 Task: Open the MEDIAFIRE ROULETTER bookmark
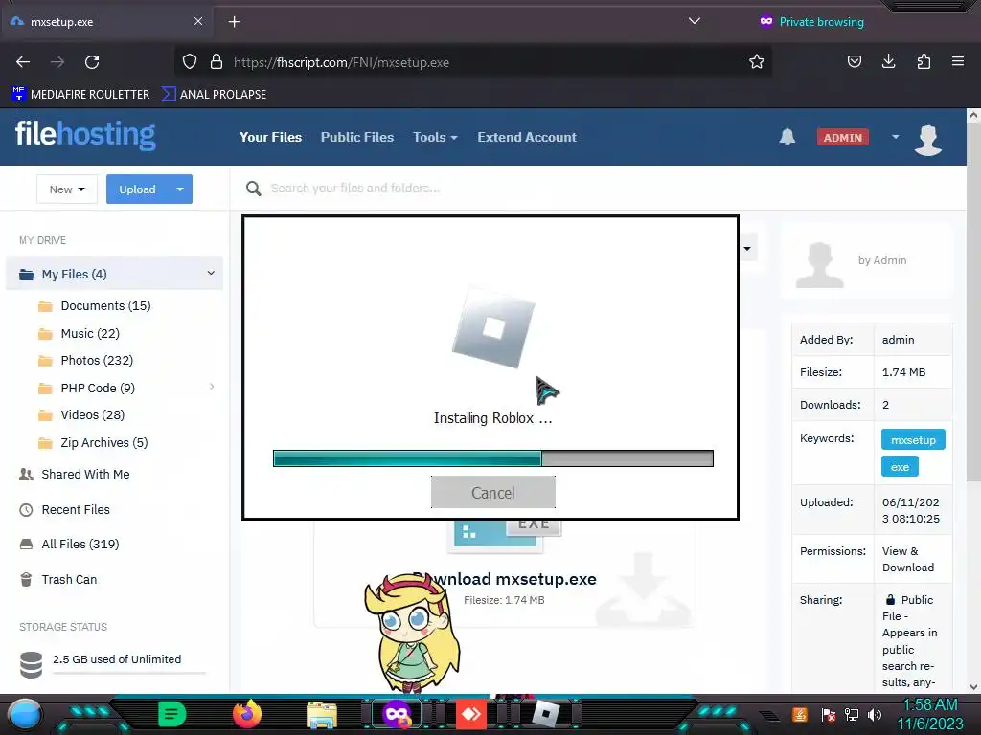pyautogui.click(x=80, y=95)
